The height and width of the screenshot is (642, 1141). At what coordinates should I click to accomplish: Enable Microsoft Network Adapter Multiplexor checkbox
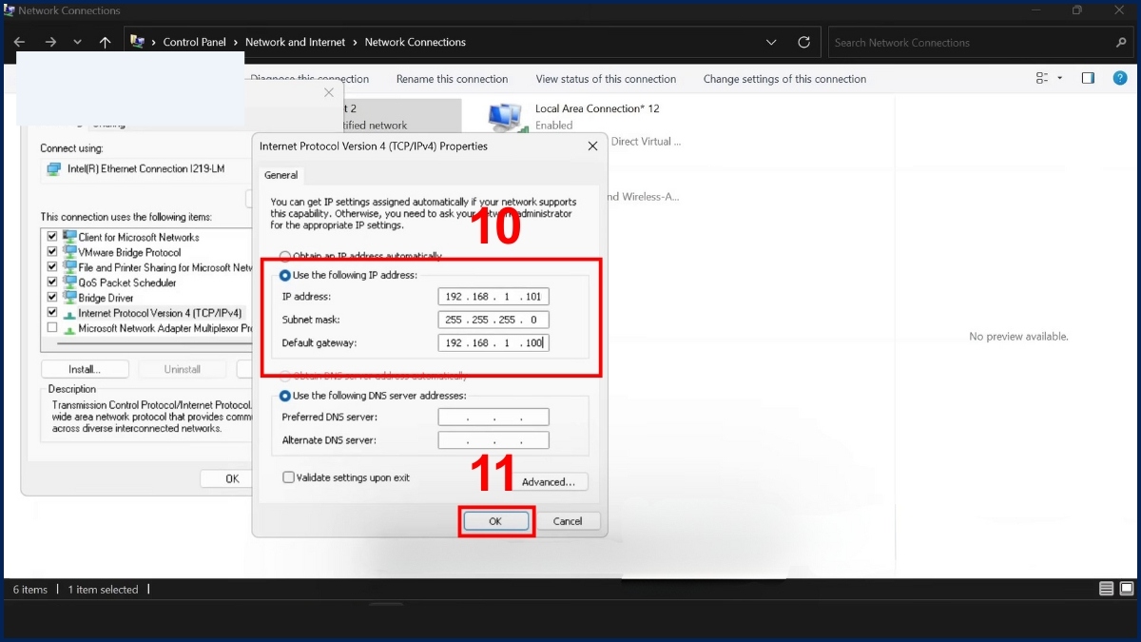[x=52, y=328]
